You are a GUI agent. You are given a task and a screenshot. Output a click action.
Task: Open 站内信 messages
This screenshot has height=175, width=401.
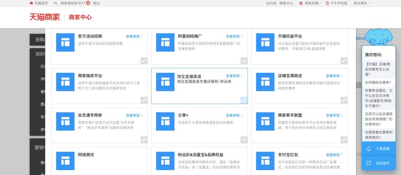271,3
